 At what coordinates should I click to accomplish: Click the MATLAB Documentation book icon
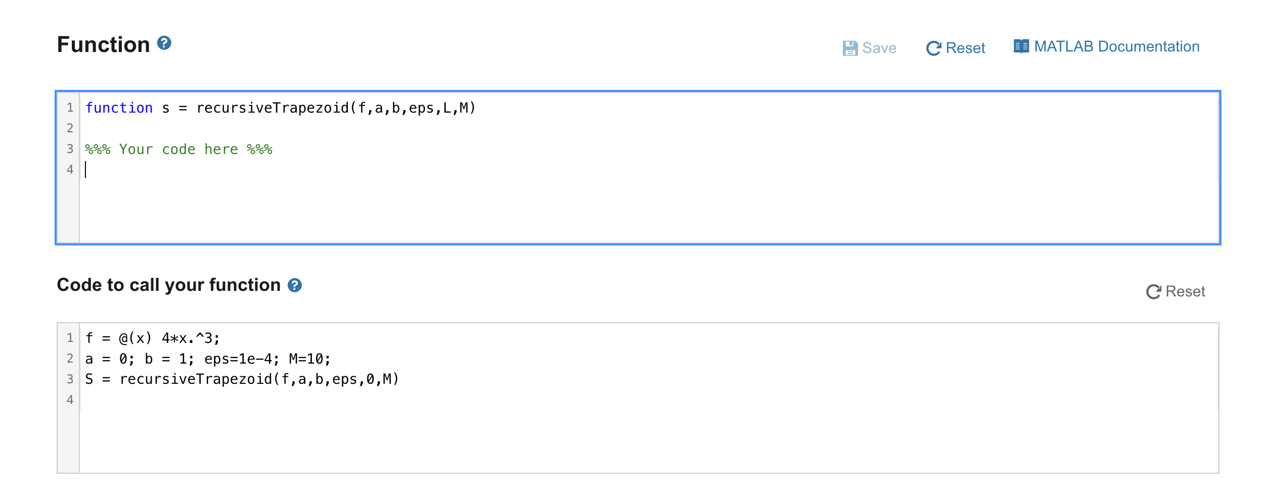[x=1022, y=46]
